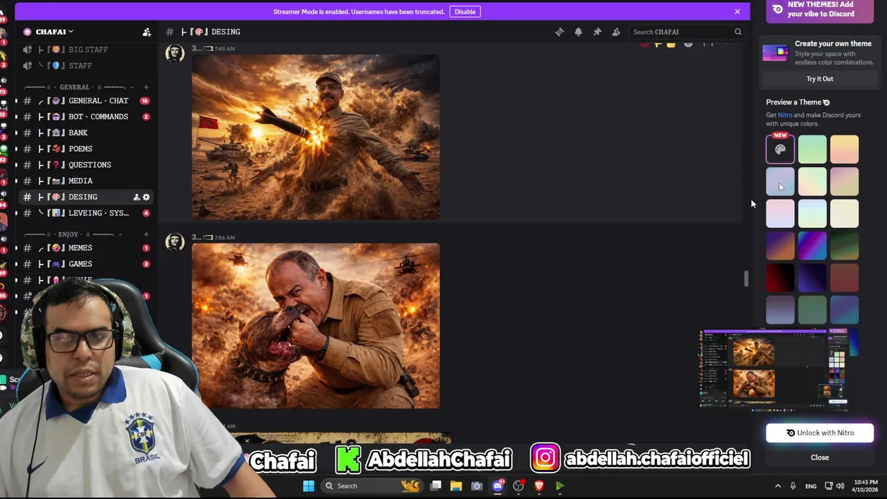Select the bright blue-purple gradient swatch
887x499 pixels.
pos(812,246)
